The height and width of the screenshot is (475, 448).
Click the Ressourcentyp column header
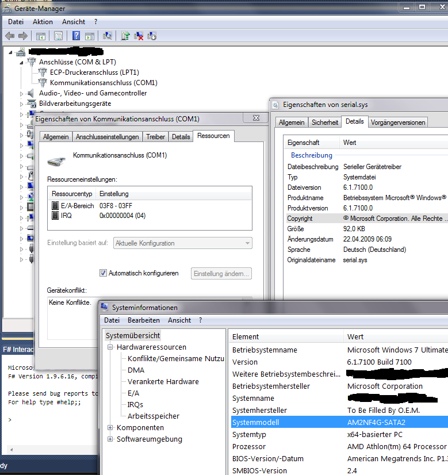(72, 194)
